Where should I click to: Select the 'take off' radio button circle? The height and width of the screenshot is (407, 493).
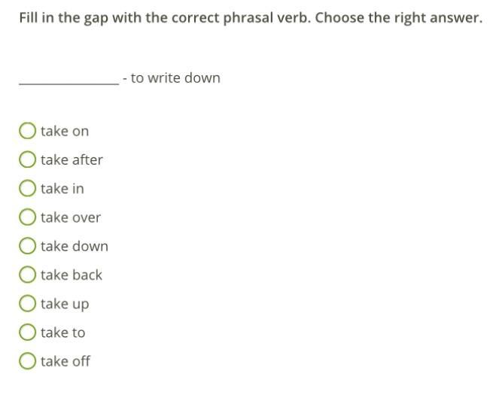click(x=27, y=361)
